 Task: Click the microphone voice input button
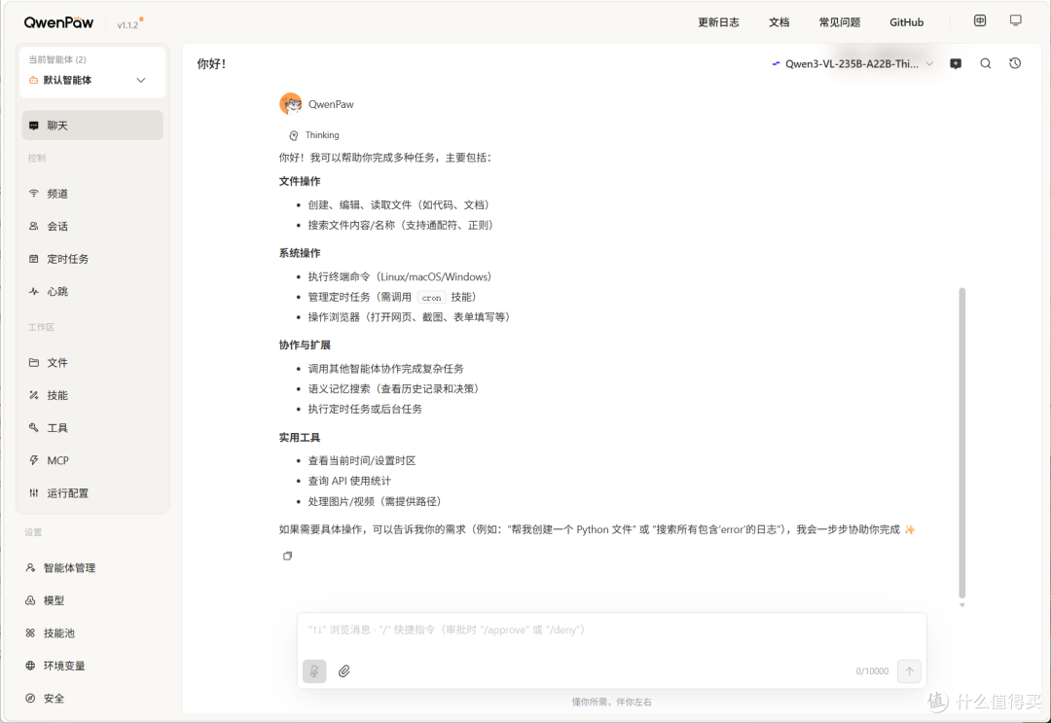[314, 670]
